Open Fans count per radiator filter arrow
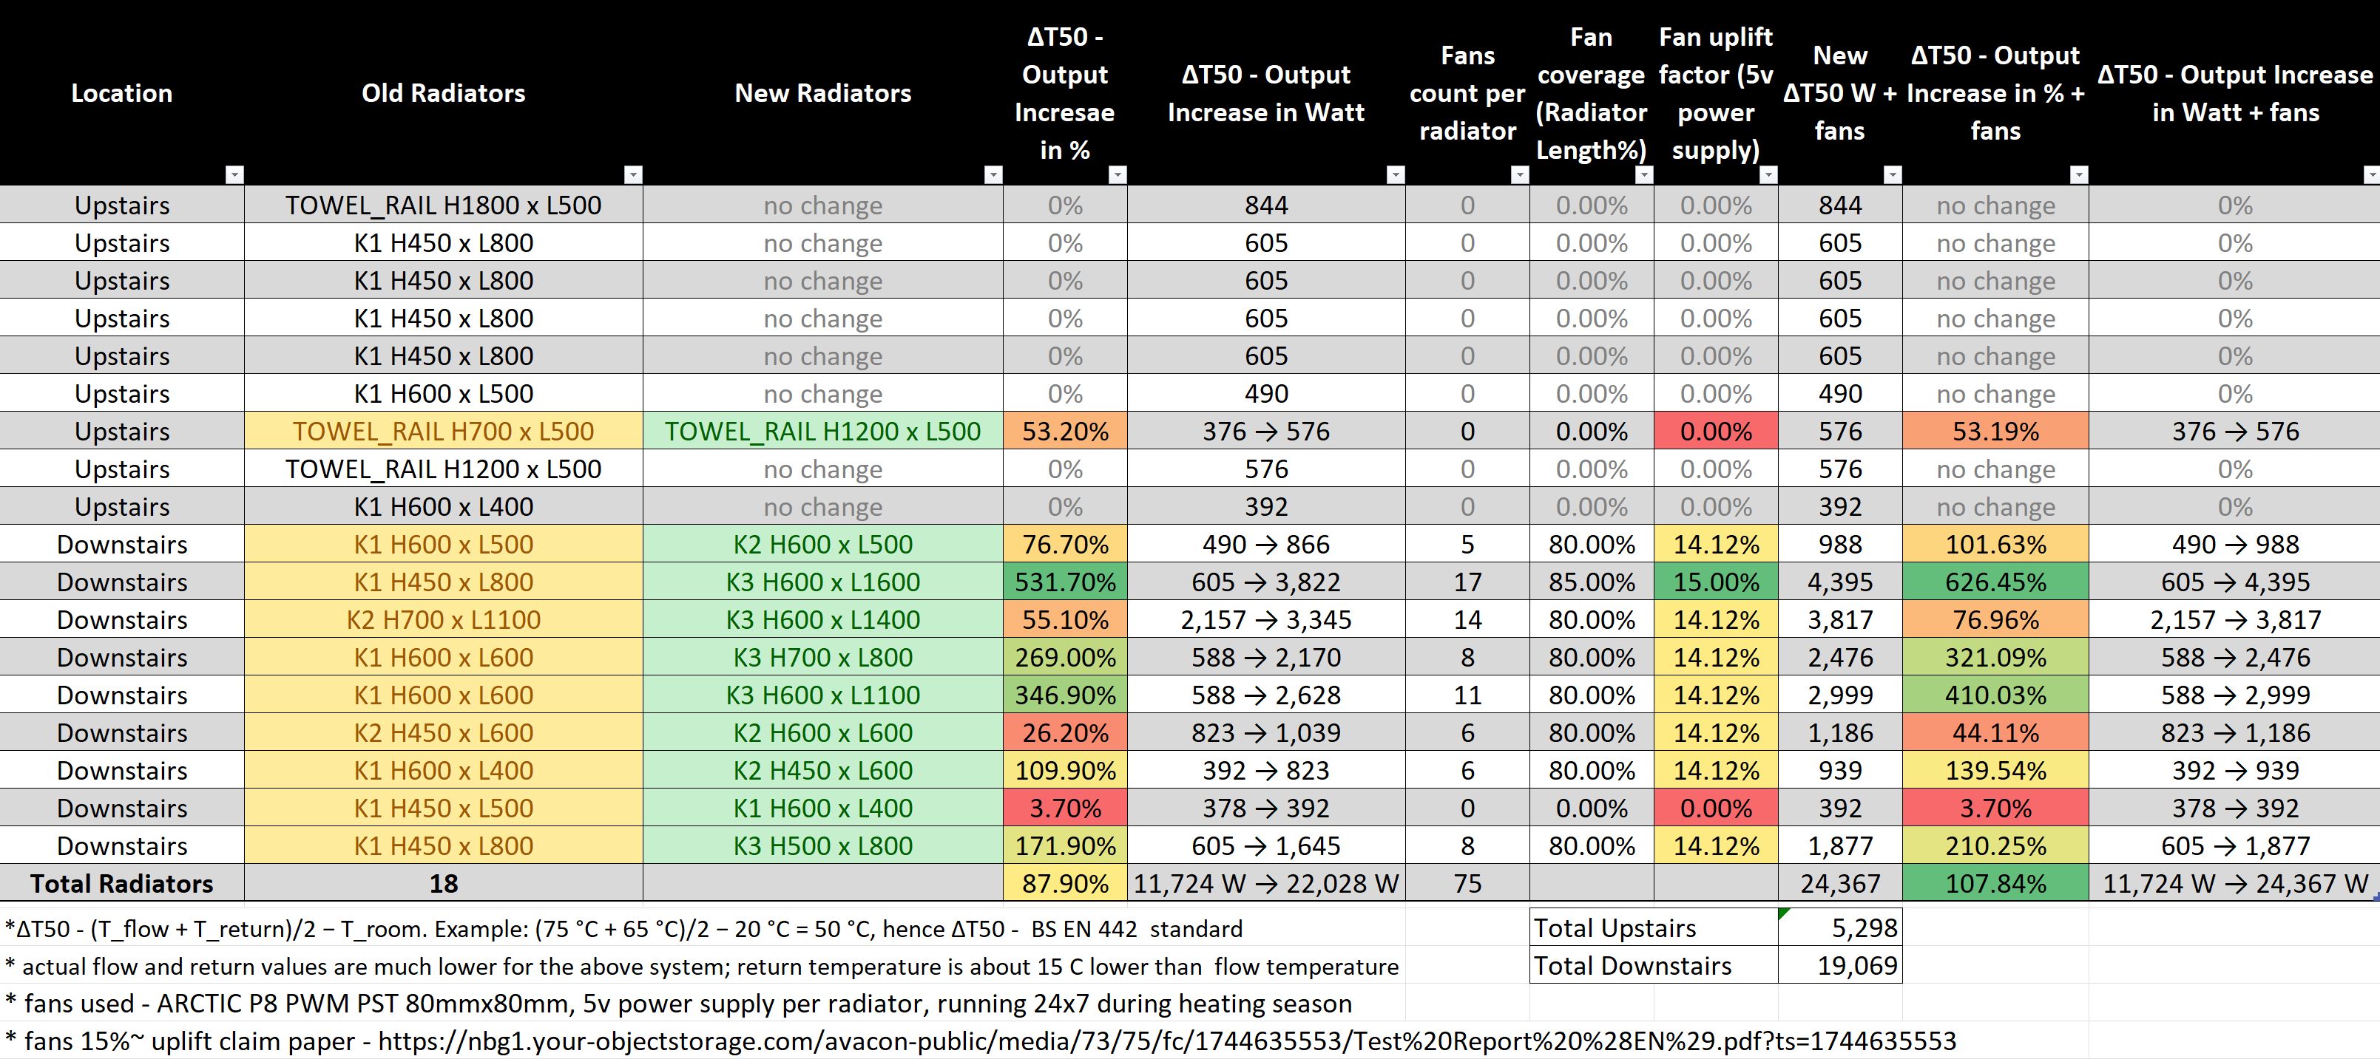The height and width of the screenshot is (1059, 2380). pos(1519,174)
